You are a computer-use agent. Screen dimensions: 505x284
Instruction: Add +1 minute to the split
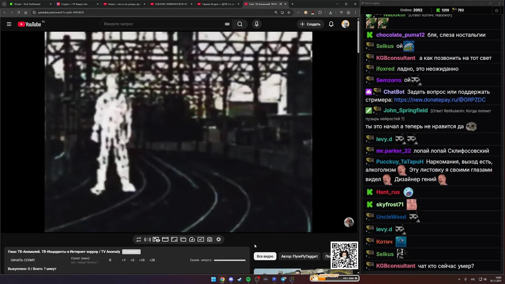123,260
